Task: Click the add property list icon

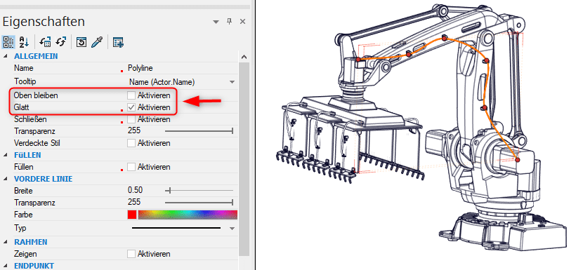Action: click(x=119, y=42)
